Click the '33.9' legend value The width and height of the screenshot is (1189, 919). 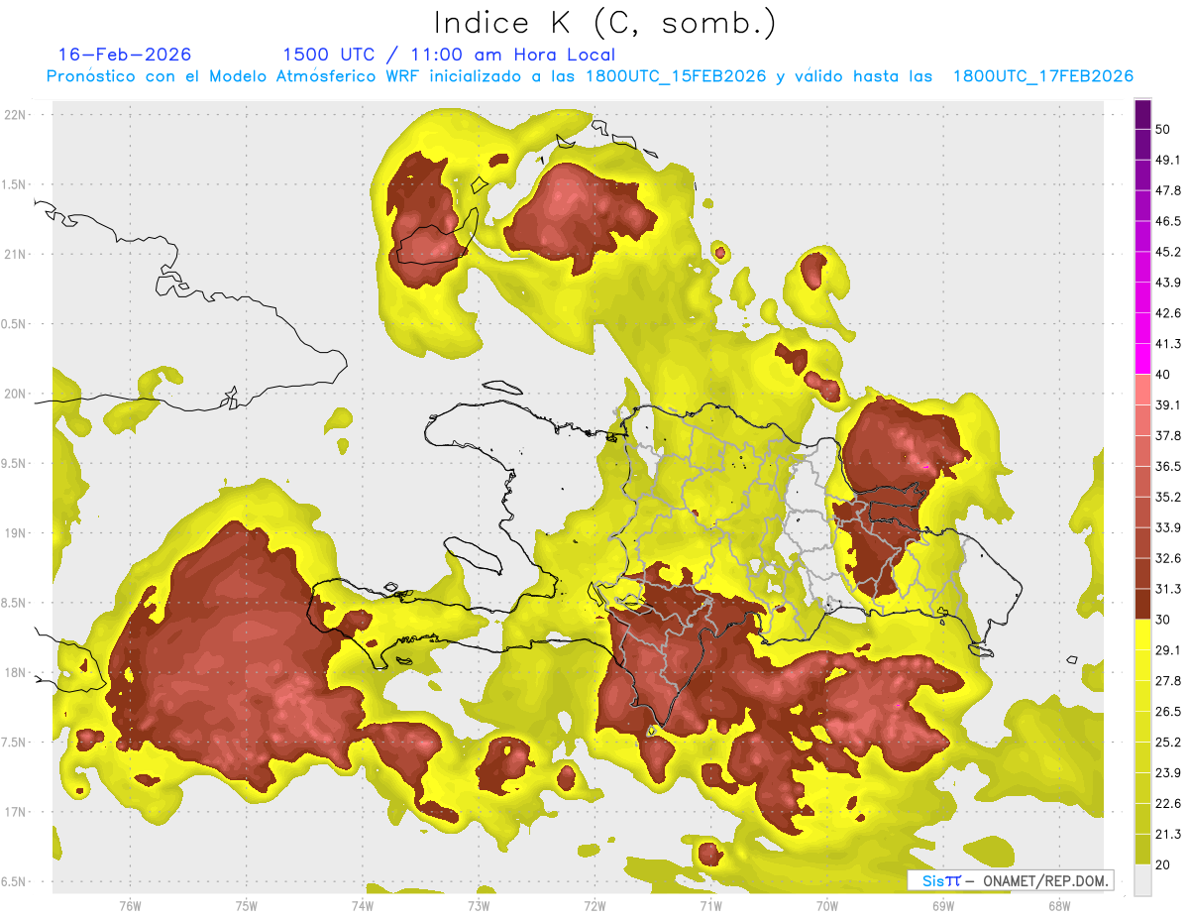[x=1168, y=527]
